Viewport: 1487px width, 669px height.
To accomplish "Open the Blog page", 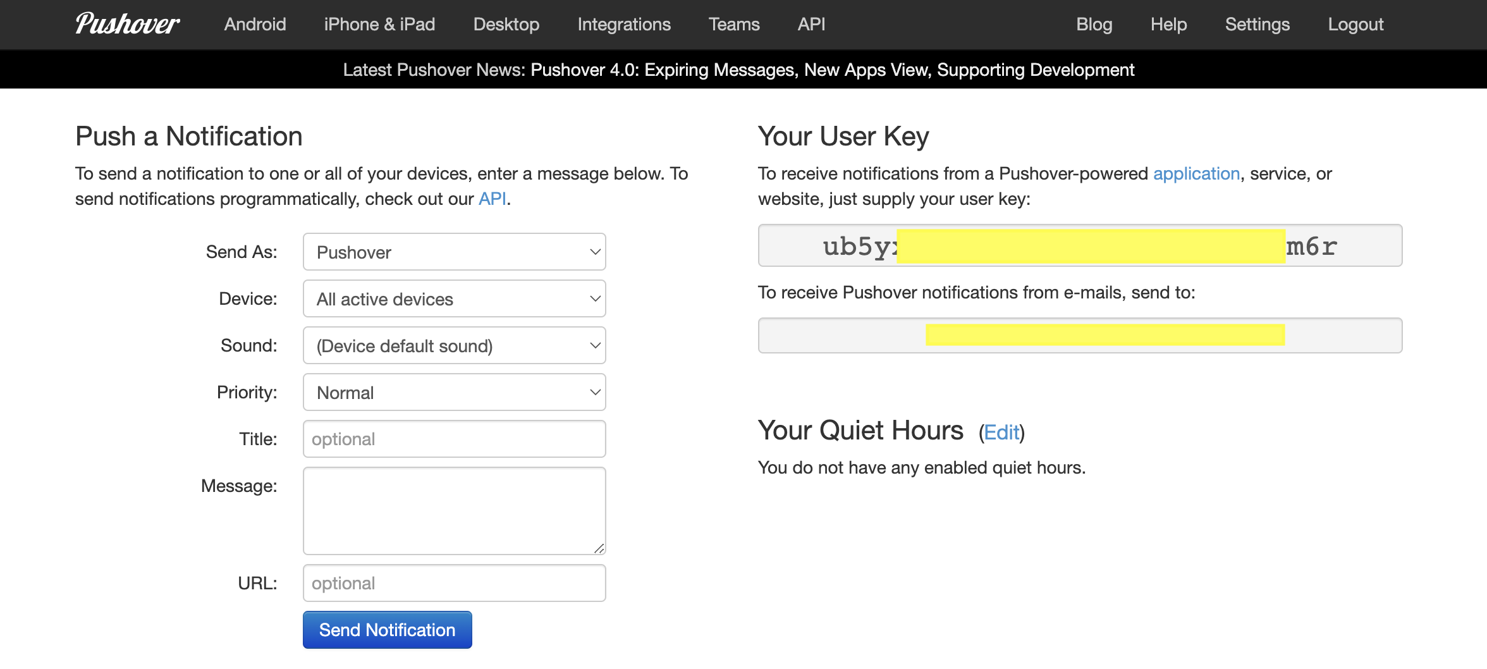I will (1094, 24).
